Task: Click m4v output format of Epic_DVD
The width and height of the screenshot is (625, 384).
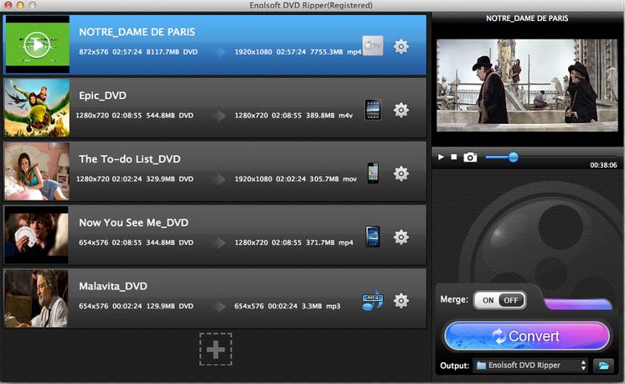Action: pos(345,115)
